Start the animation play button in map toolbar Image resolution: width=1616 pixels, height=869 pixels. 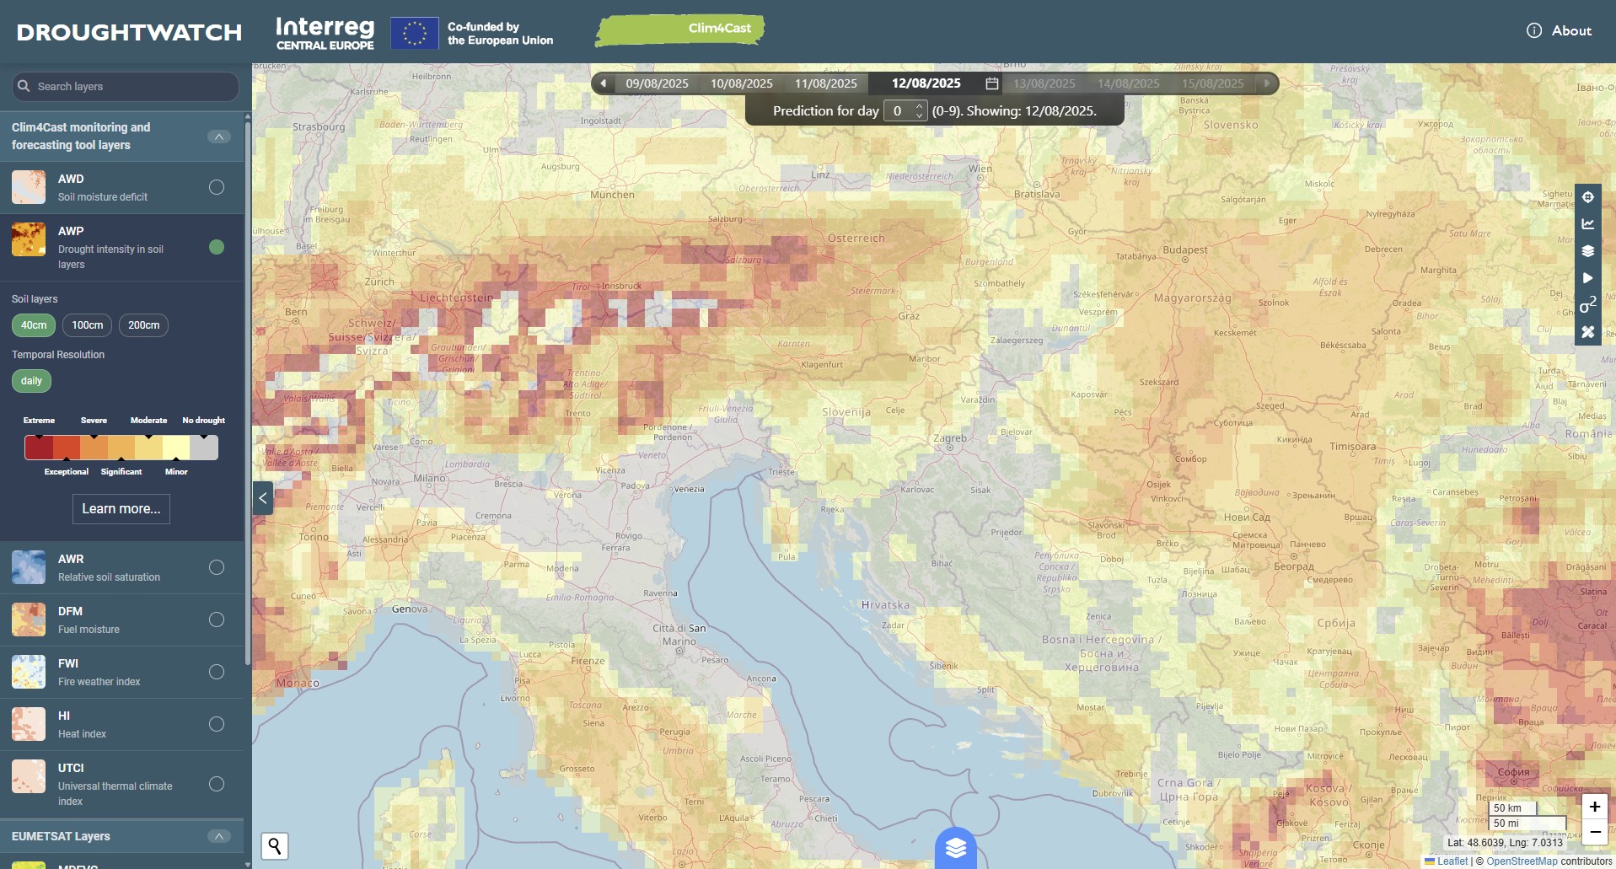(1587, 278)
